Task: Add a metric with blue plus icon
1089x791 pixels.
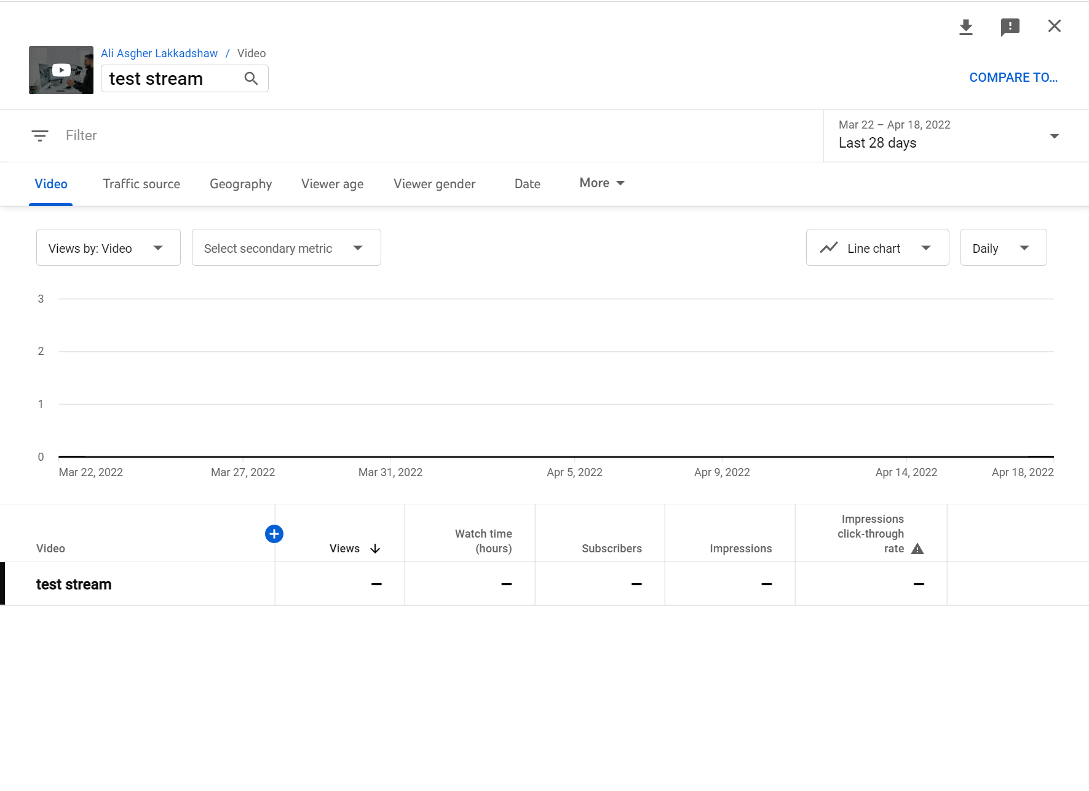Action: click(x=274, y=534)
